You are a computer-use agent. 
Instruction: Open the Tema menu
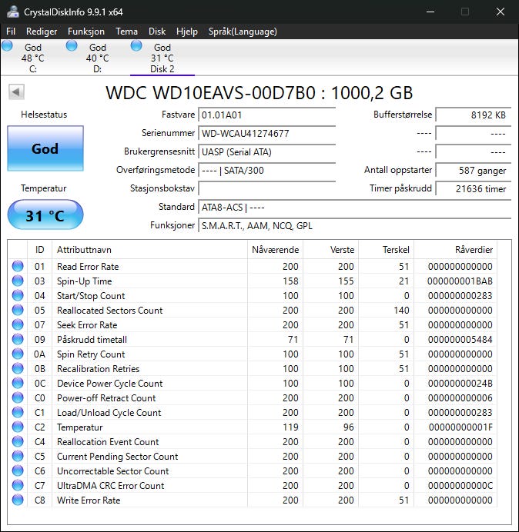click(126, 32)
